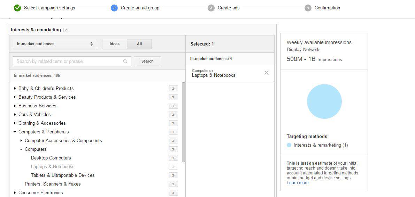Select Tablets & Ultraportable Devices row
Viewport: 415px width, 197px height.
[63, 175]
